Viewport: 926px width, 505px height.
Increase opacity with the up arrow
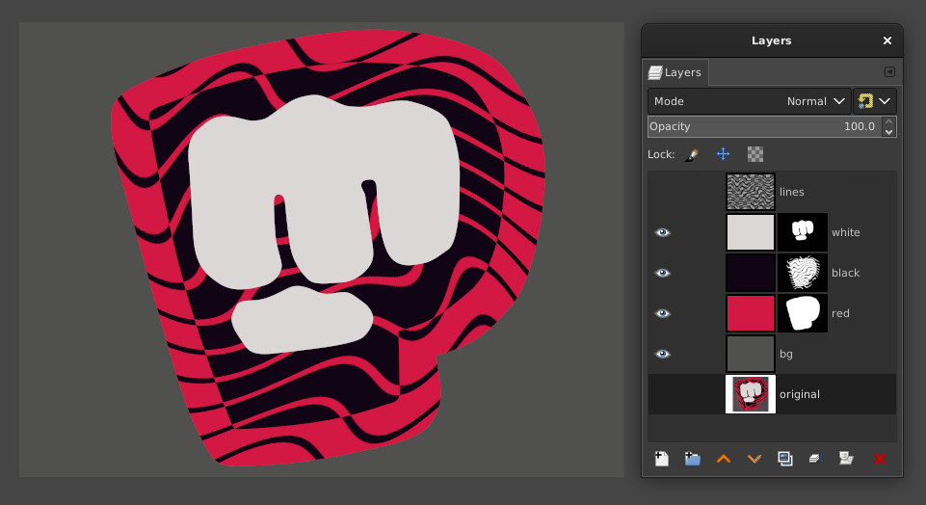888,121
